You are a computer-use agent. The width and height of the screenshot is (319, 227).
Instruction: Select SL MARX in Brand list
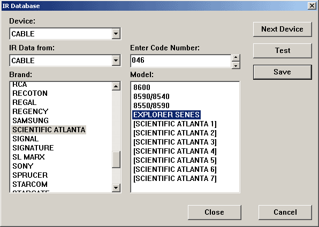click(28, 157)
